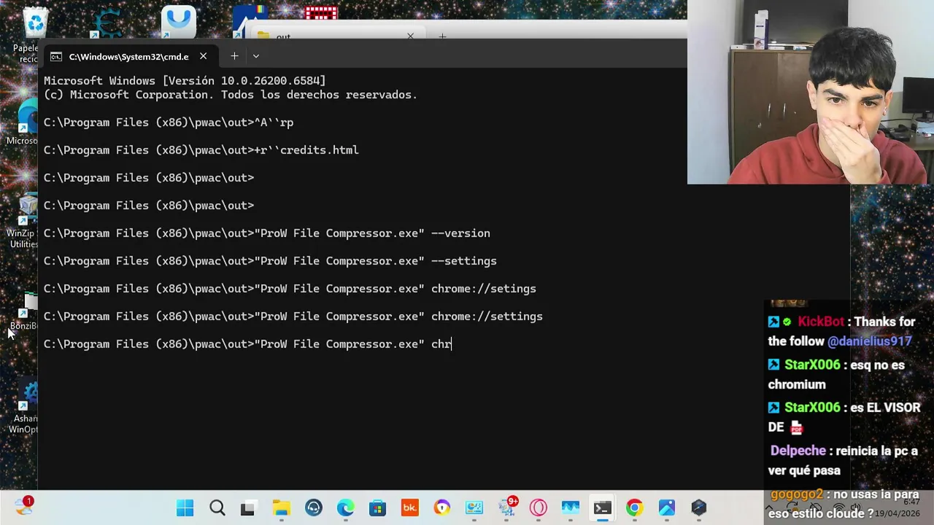Open File Explorer from the taskbar
The height and width of the screenshot is (525, 934).
point(281,508)
